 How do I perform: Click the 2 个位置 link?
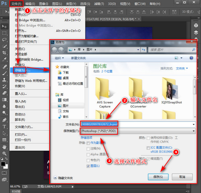click(107, 71)
